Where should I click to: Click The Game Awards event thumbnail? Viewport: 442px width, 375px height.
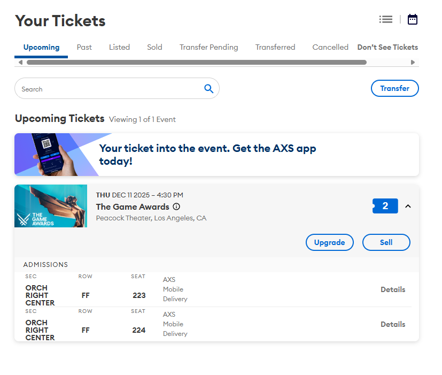(x=51, y=206)
